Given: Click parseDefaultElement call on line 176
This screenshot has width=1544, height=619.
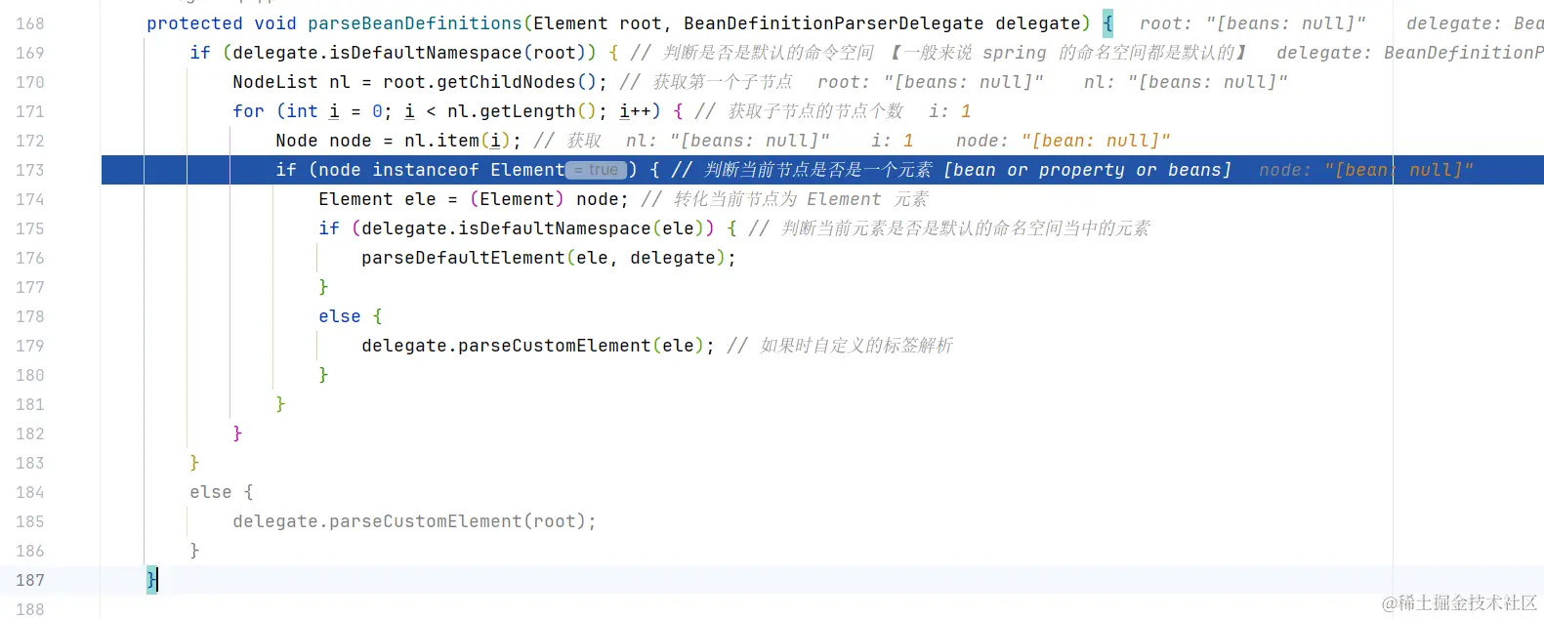Looking at the screenshot, I should coord(463,258).
